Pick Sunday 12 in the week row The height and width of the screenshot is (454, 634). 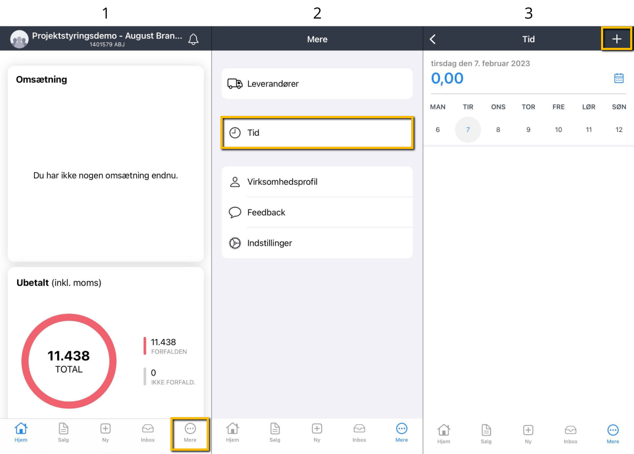click(x=619, y=130)
